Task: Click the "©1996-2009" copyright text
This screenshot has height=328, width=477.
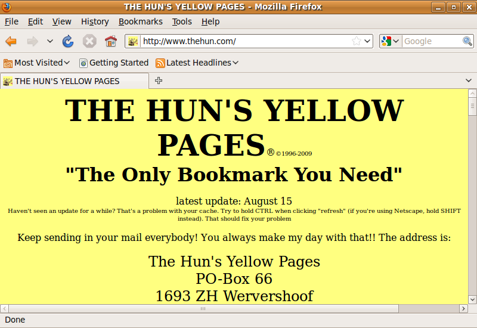Action: [x=294, y=153]
